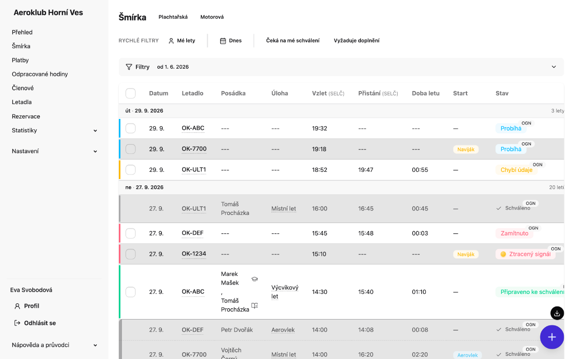Apply the Mé lety quick filter

182,41
